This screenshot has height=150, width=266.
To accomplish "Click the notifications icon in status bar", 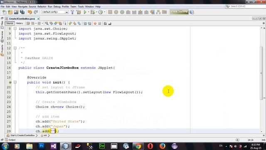I will pos(237,140).
